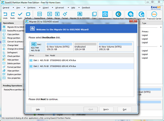164x121 pixels.
Task: Select Copy partition in Operations panel
Action: pos(13,34)
